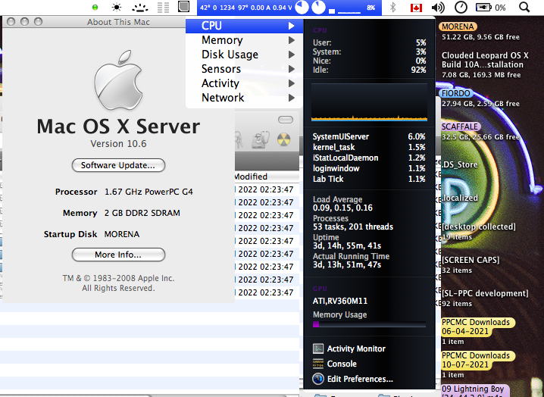Open Activity Monitor from iStat panel
The image size is (544, 397).
349,349
